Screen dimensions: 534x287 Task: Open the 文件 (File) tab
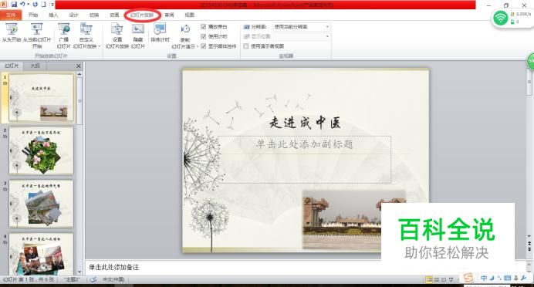click(x=11, y=15)
